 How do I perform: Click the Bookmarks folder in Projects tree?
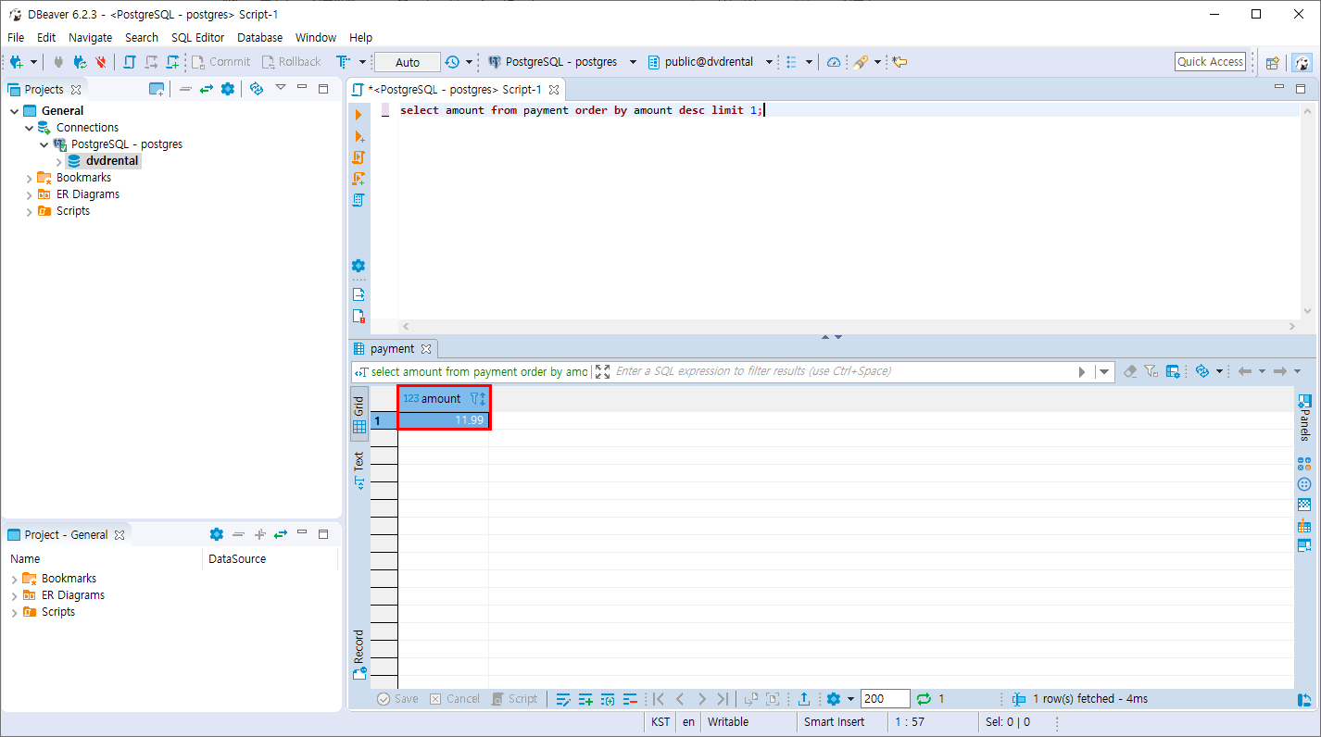(x=74, y=178)
